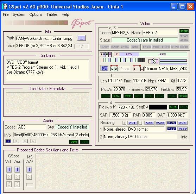The height and width of the screenshot is (194, 196).
Task: Select the blue 16:9 resizing aspect button
Action: tap(183, 129)
